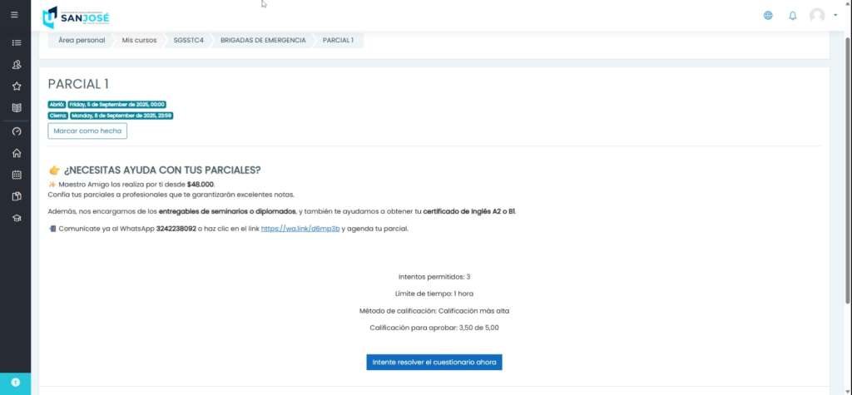Click WhatsApp number 3242238092
852x395 pixels.
click(x=176, y=229)
